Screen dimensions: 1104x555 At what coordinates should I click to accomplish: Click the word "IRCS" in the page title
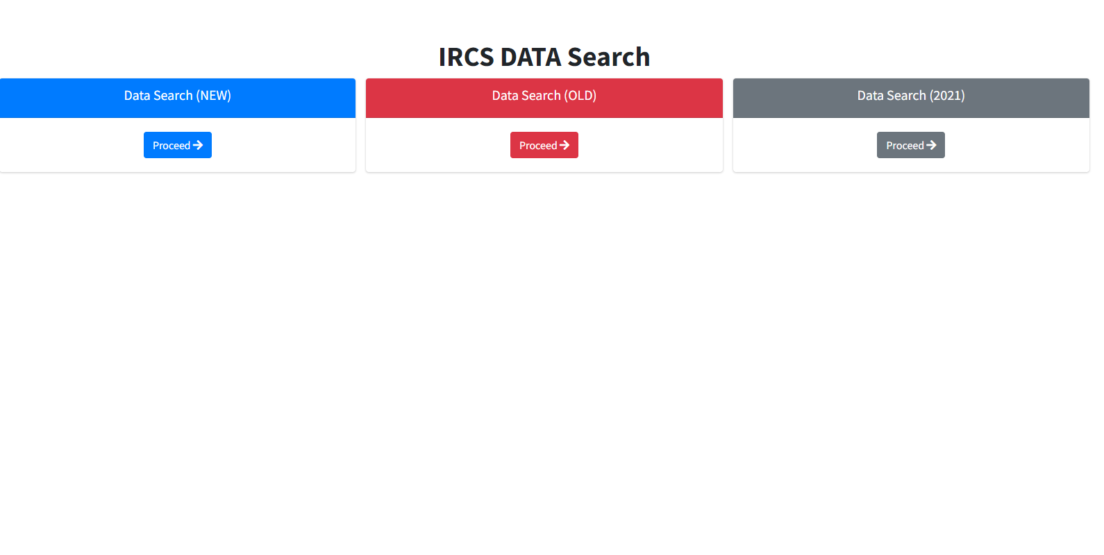click(466, 57)
